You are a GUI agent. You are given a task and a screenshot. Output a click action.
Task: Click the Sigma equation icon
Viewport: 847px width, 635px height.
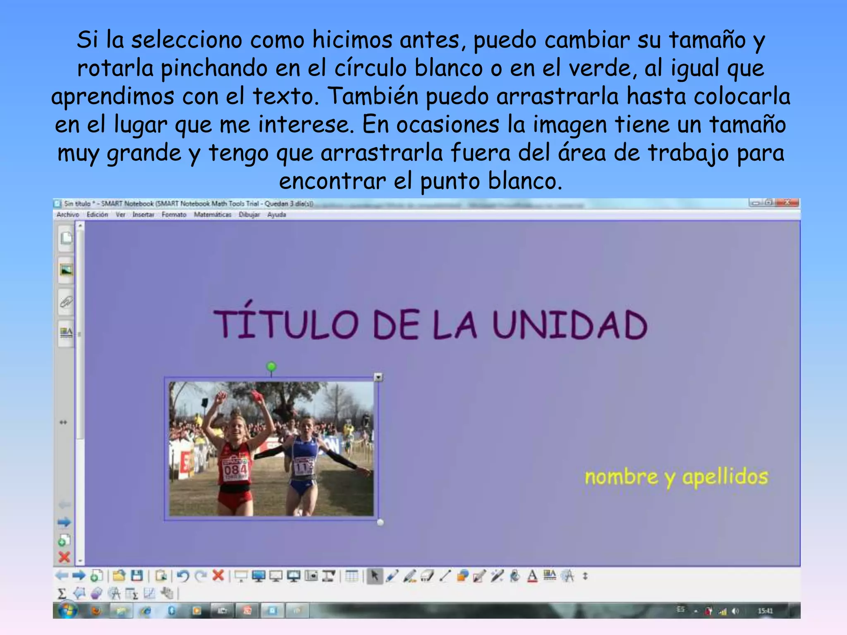click(x=62, y=594)
